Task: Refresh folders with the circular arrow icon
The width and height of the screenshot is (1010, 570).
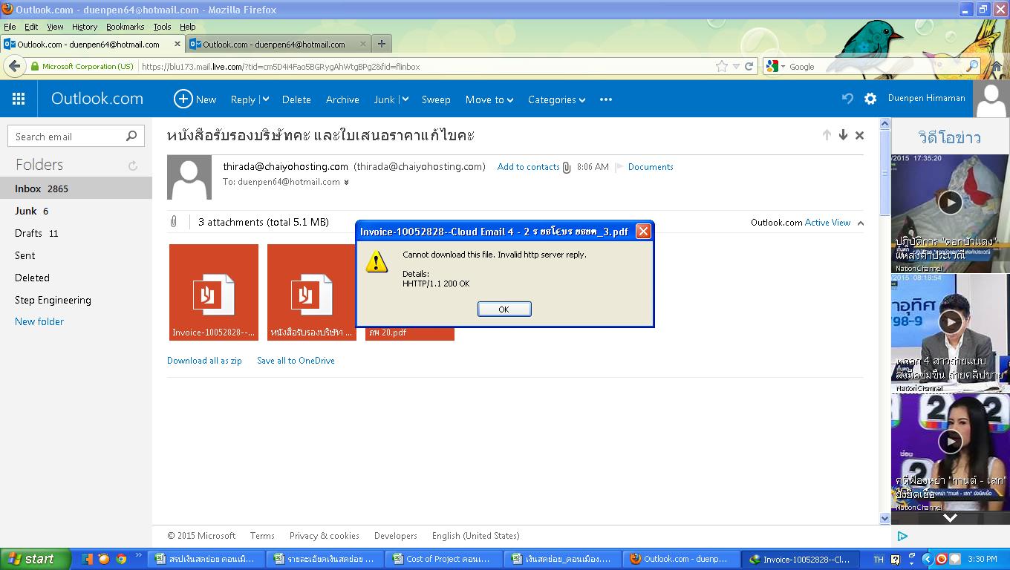Action: (x=133, y=166)
